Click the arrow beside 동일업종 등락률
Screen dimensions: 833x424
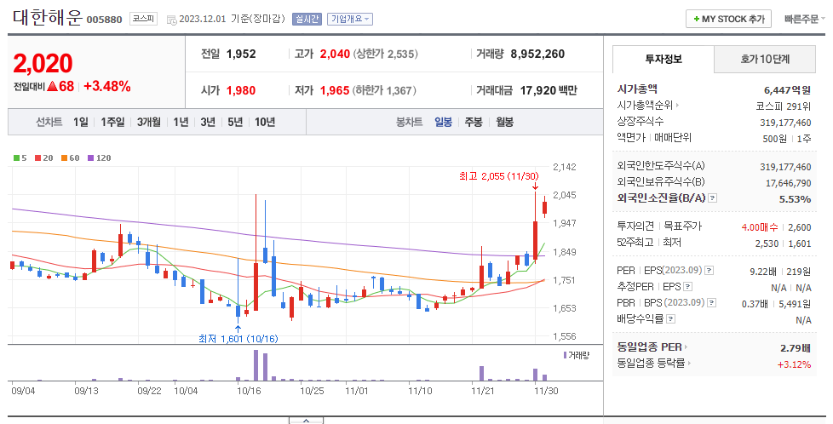pyautogui.click(x=690, y=364)
